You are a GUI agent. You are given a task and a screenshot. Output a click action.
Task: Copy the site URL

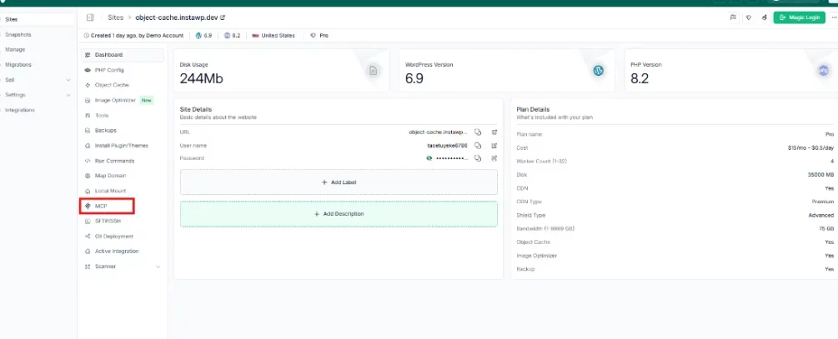(479, 132)
